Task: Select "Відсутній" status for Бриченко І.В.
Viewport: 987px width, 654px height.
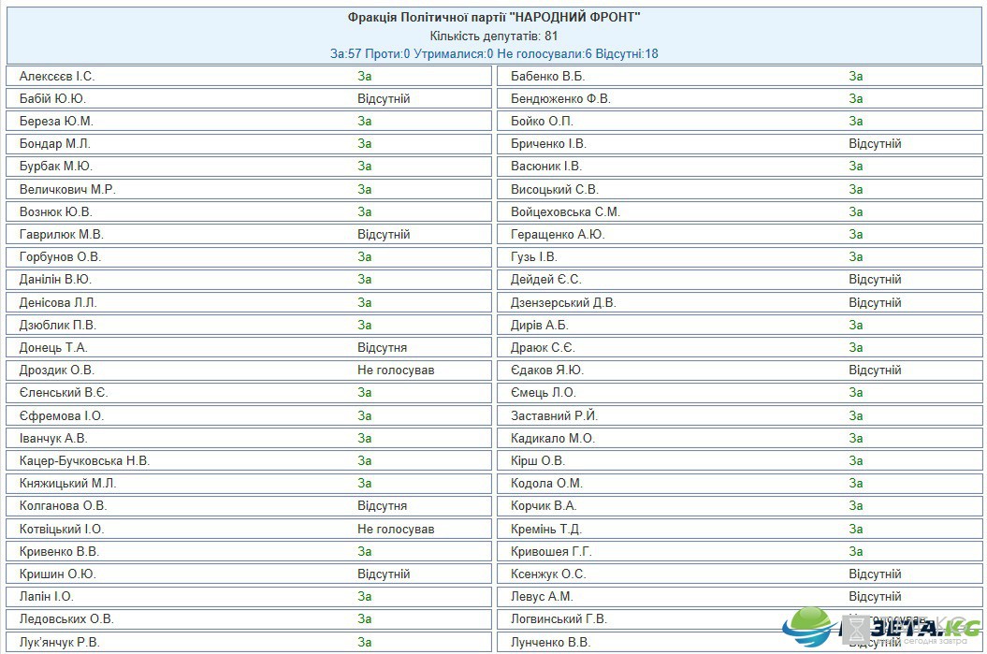Action: pyautogui.click(x=875, y=143)
